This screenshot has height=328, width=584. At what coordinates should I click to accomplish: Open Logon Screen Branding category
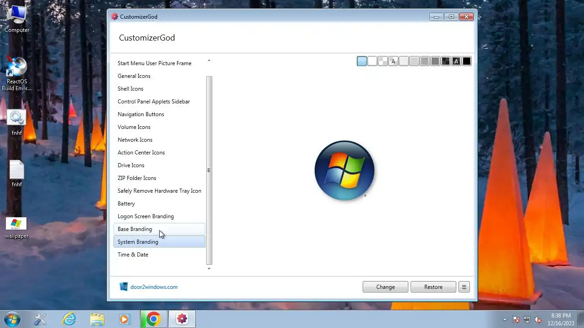pos(159,216)
